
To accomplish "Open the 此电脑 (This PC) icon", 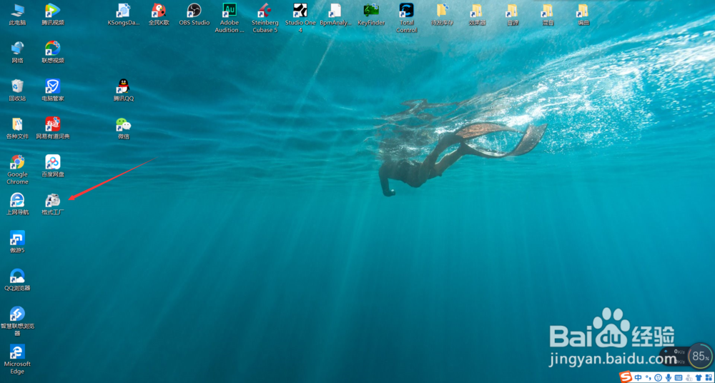I will point(17,14).
